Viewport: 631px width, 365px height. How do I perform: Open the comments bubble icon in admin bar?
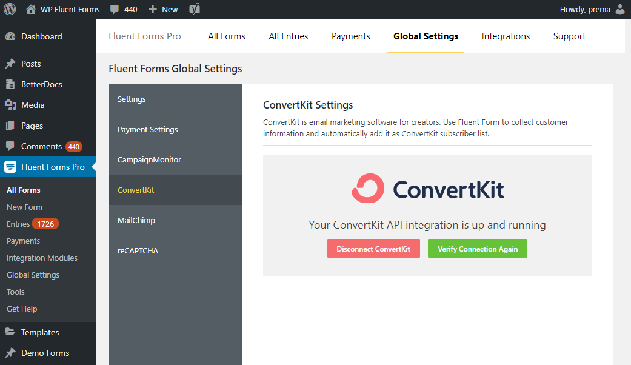point(115,10)
